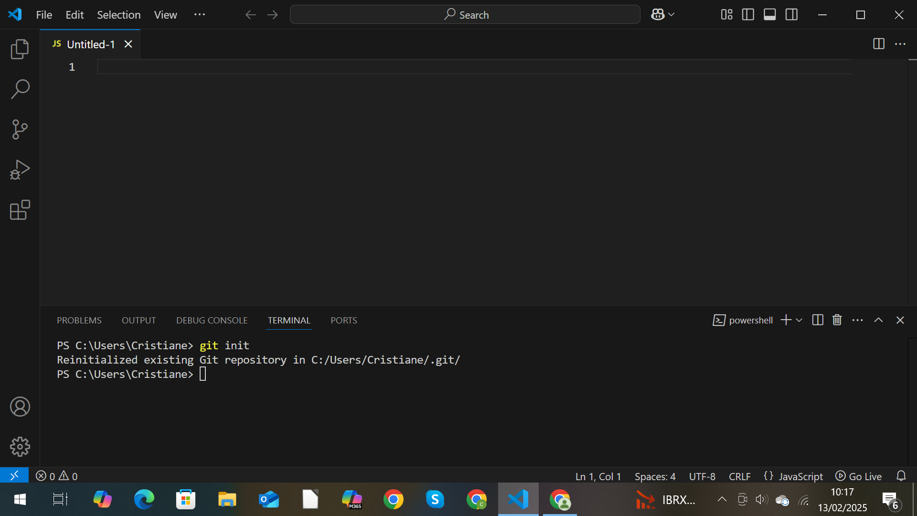Go forward with the right arrow
This screenshot has width=917, height=516.
(x=273, y=15)
